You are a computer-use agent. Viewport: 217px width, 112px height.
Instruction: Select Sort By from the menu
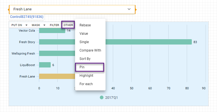[x=85, y=59]
